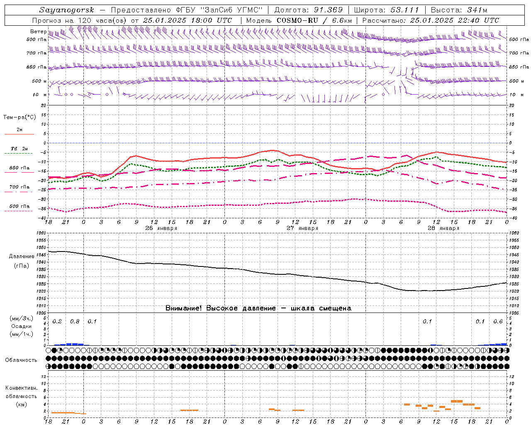The height and width of the screenshot is (425, 531).
Task: Click the "850 гПа" entry in temperature legend
Action: click(x=19, y=168)
